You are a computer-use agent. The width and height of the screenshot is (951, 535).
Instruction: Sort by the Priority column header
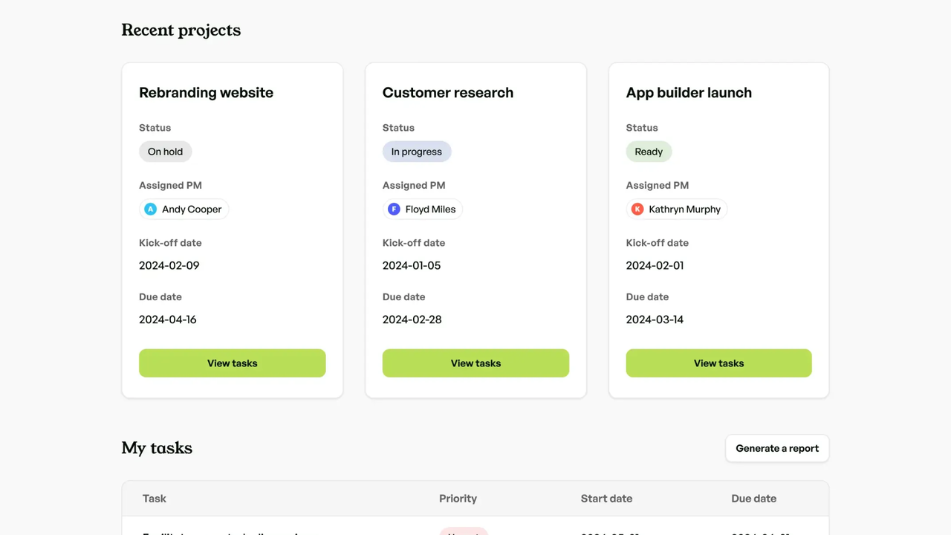click(x=458, y=499)
